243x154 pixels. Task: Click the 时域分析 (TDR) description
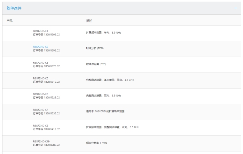pos(95,48)
